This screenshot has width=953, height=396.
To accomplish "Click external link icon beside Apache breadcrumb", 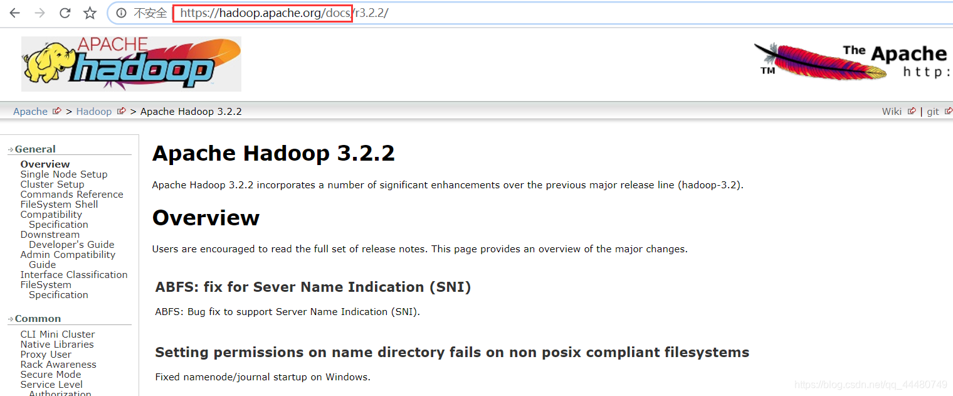I will pyautogui.click(x=57, y=111).
